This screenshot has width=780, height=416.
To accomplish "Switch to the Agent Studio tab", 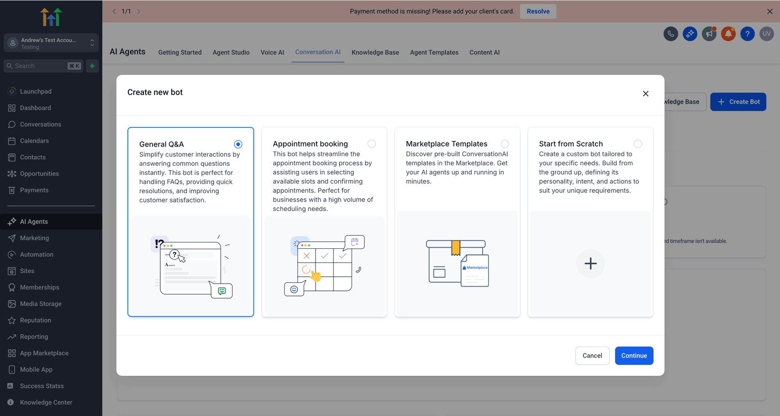I will [x=231, y=53].
